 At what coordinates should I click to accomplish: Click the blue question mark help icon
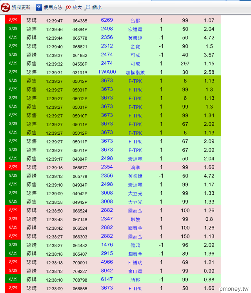point(38,7)
